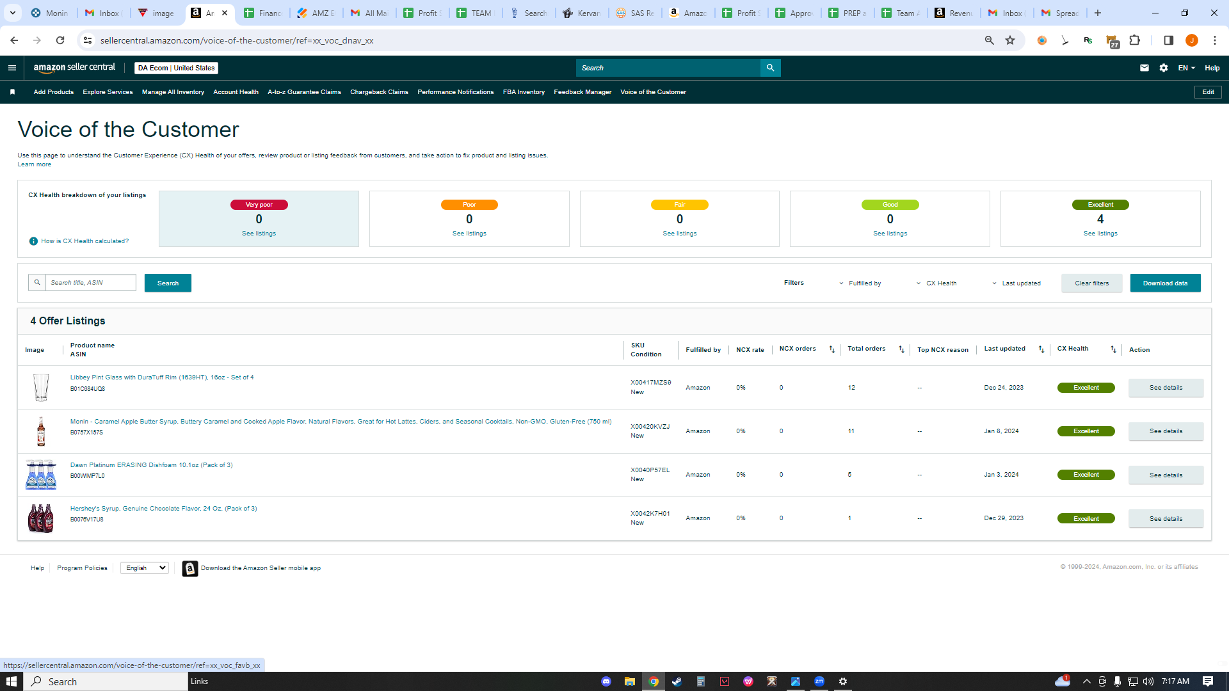Sort by Total orders arrows
This screenshot has width=1229, height=691.
point(901,349)
